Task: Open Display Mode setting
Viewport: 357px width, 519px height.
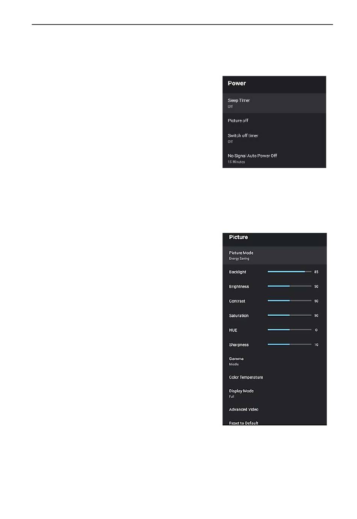Action: coord(274,393)
